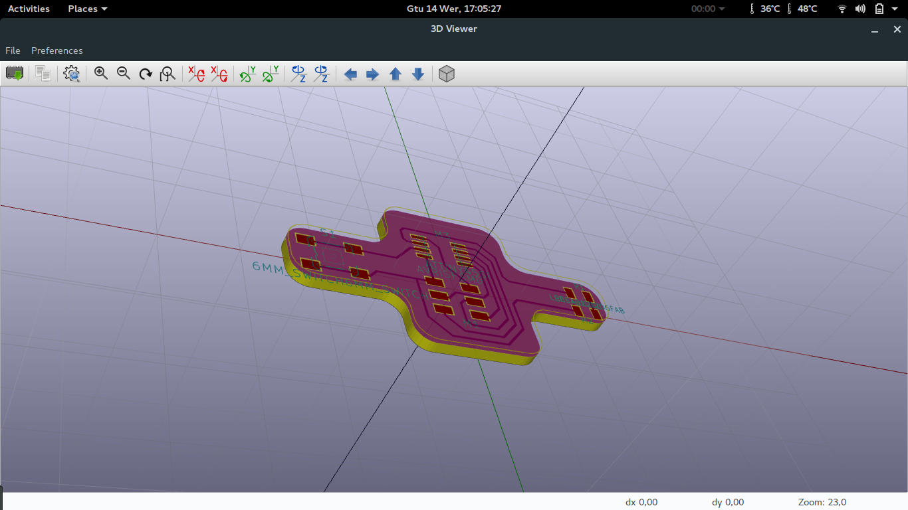The height and width of the screenshot is (510, 908).
Task: Zoom in on the board
Action: 101,74
